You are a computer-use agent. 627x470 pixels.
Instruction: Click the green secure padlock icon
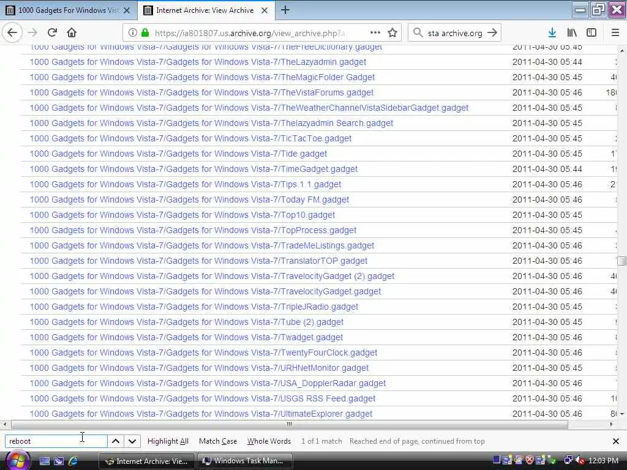(145, 33)
